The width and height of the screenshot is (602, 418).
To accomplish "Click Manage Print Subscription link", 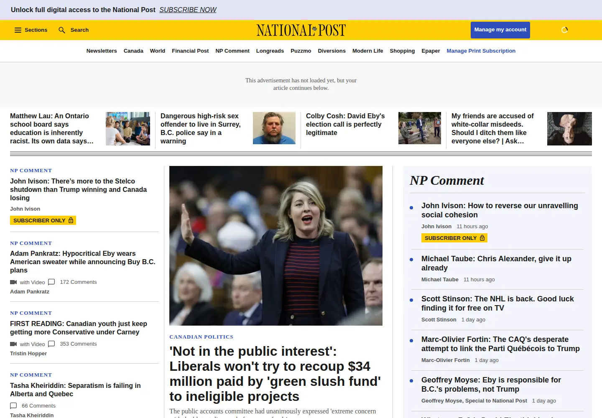I will pos(481,51).
